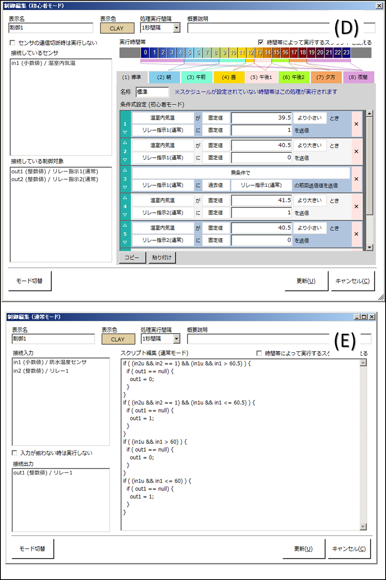The height and width of the screenshot is (580, 386).
Task: Change row 2 comparison より大きい
Action: pos(309,145)
